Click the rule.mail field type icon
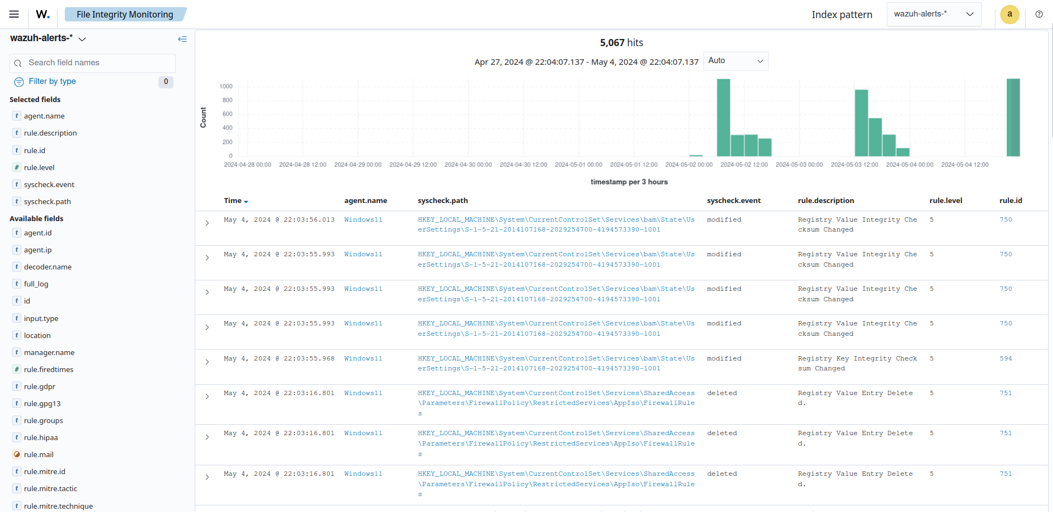The height and width of the screenshot is (512, 1053). [x=17, y=454]
